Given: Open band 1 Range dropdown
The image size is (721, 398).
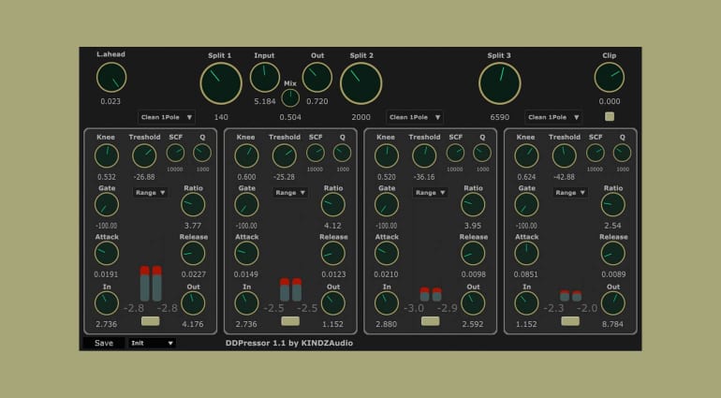Looking at the screenshot, I should [151, 193].
